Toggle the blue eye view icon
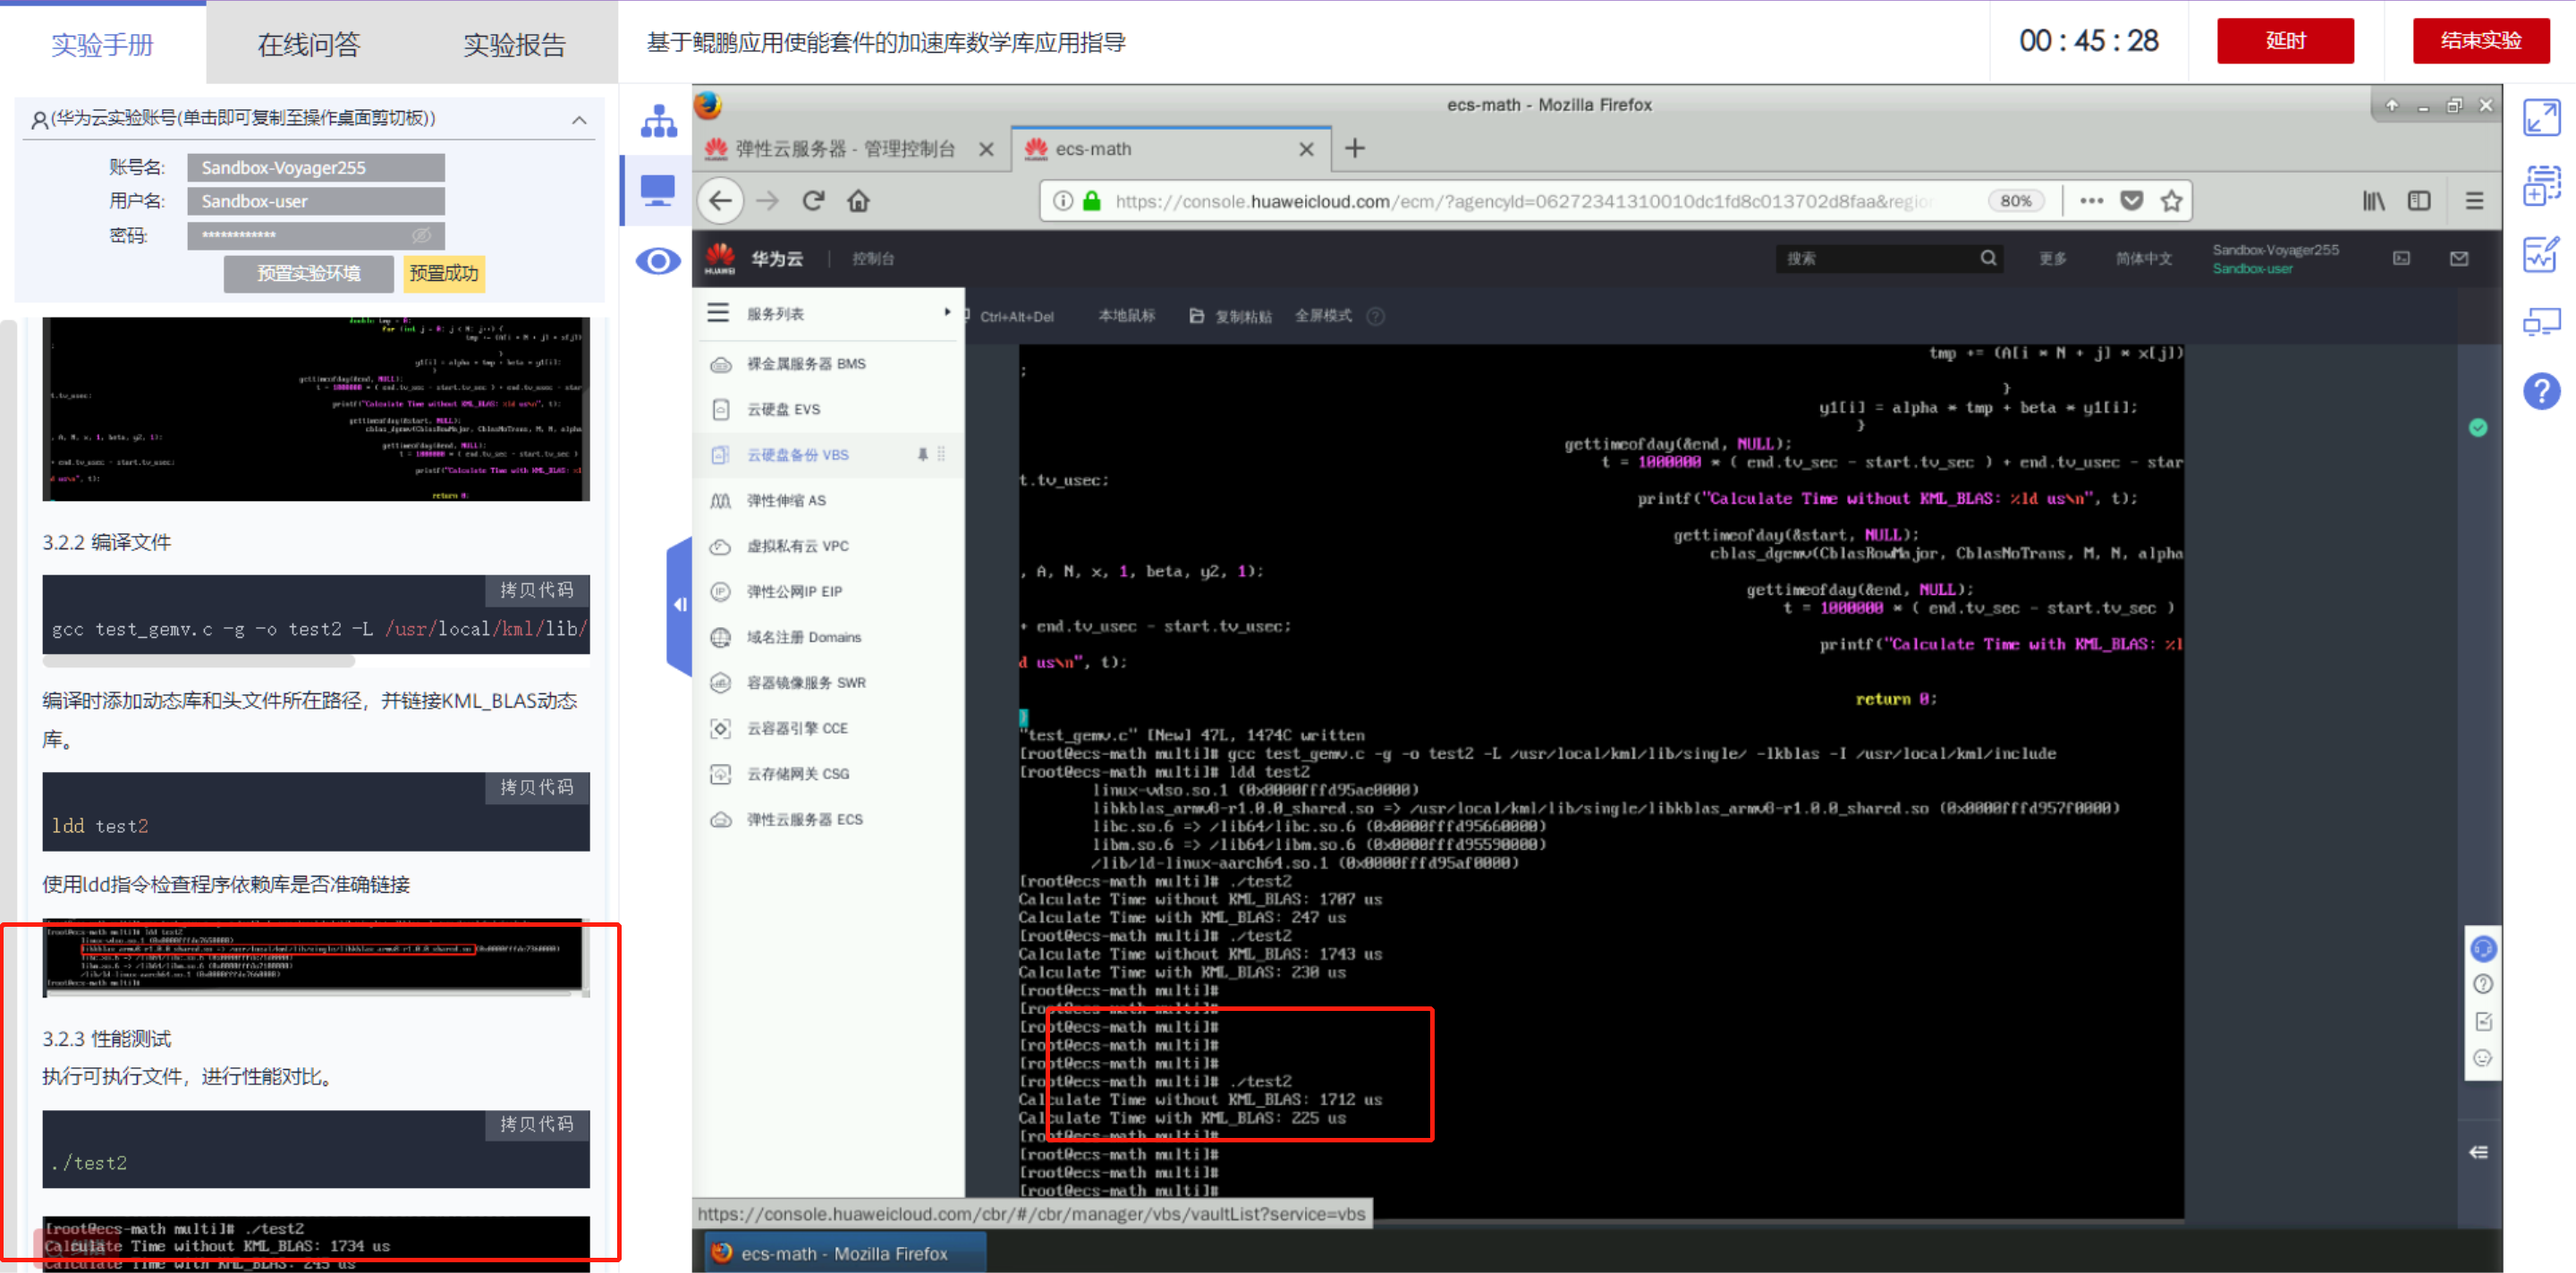The height and width of the screenshot is (1273, 2576). pyautogui.click(x=658, y=262)
